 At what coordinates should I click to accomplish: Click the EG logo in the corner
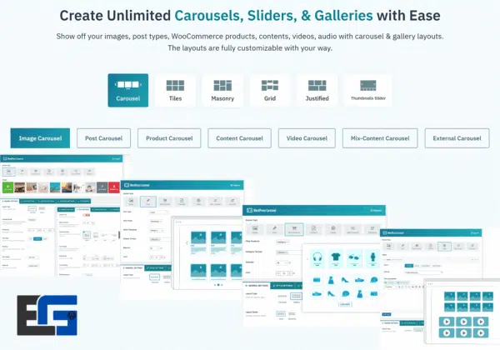point(46,314)
